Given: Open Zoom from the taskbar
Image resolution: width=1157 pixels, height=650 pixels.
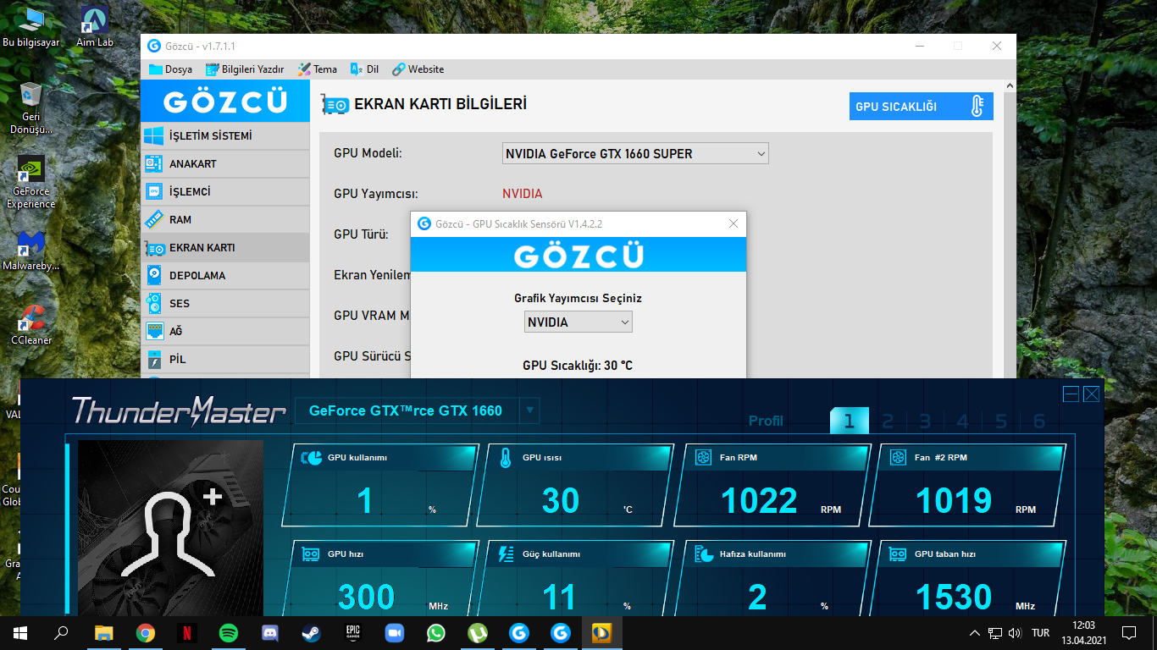Looking at the screenshot, I should 395,632.
